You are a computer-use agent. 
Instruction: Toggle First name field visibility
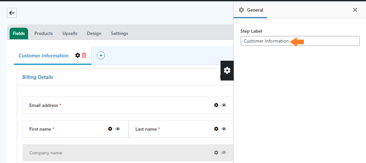(118, 129)
